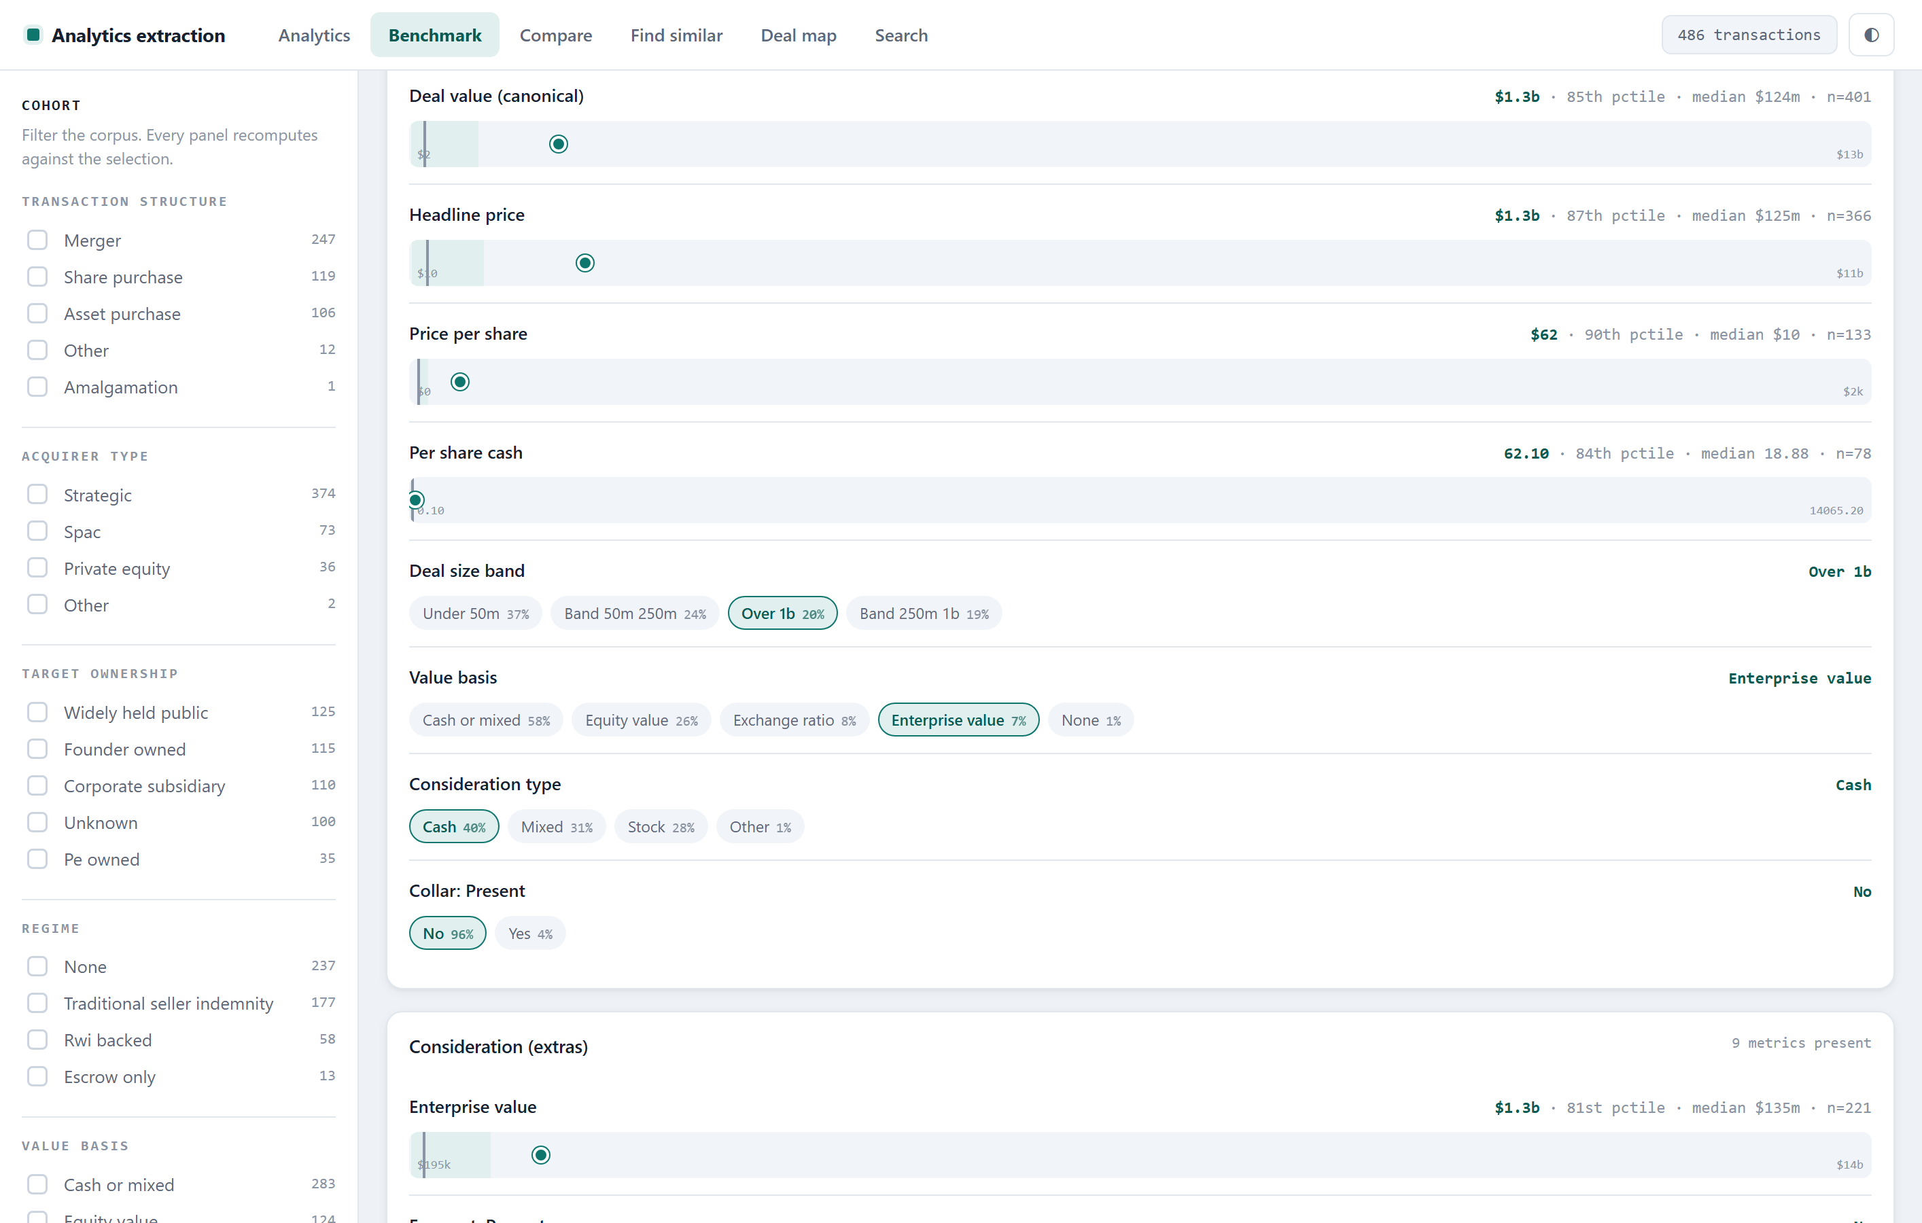Switch to the Benchmark tab
Viewport: 1922px width, 1223px height.
tap(435, 35)
